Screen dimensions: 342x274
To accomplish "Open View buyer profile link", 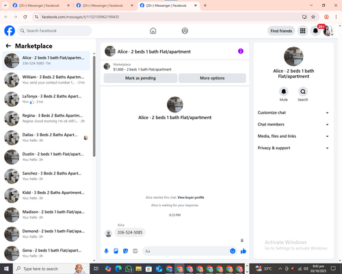I will click(x=191, y=197).
